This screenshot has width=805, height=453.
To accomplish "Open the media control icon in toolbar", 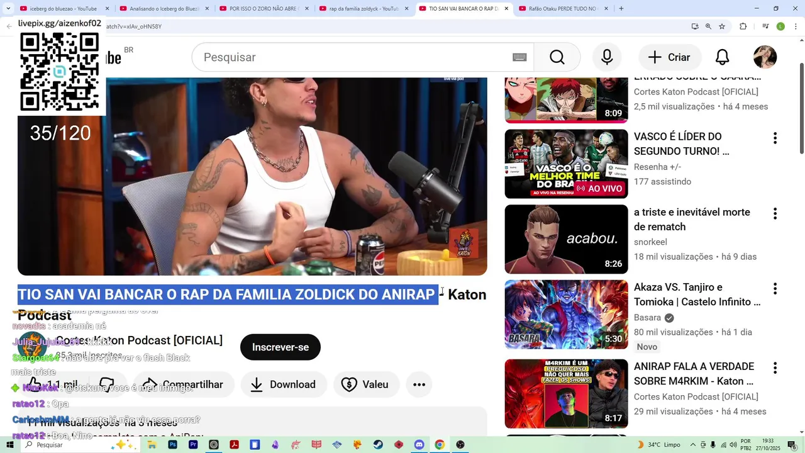I will click(765, 26).
